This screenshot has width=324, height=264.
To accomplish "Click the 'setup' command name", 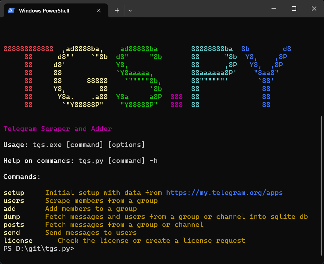I will 14,193.
